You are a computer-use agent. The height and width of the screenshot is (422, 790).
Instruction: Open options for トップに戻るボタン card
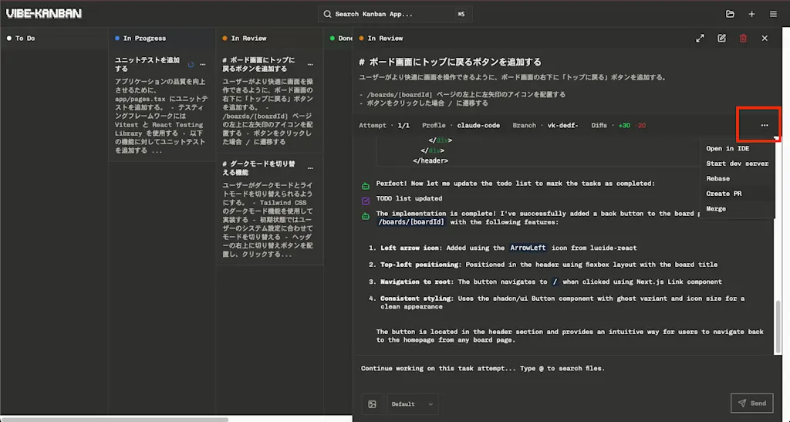click(310, 65)
